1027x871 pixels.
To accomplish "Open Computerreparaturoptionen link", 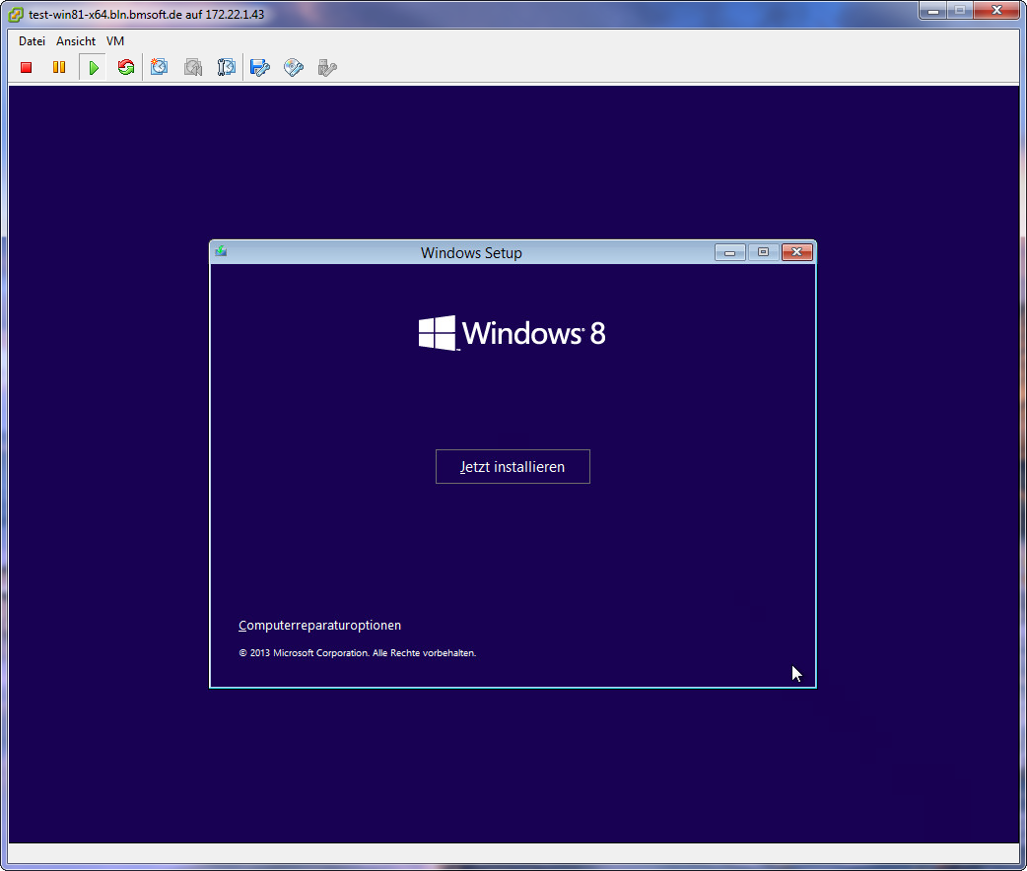I will coord(319,626).
